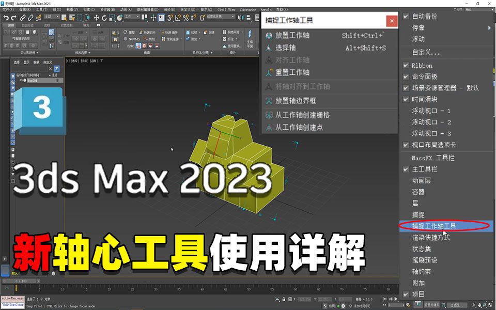
Task: Click the Mirror tool icon
Action: tap(241, 18)
